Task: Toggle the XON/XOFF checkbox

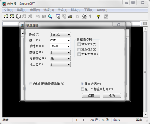Action: 79,54
